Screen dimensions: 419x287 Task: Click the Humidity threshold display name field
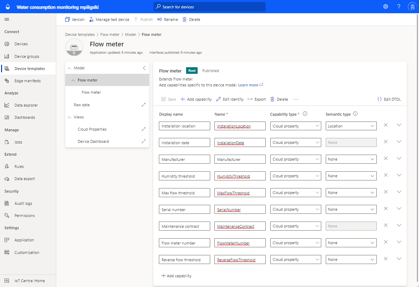pyautogui.click(x=184, y=176)
